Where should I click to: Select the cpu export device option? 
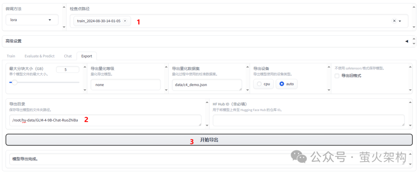click(264, 84)
